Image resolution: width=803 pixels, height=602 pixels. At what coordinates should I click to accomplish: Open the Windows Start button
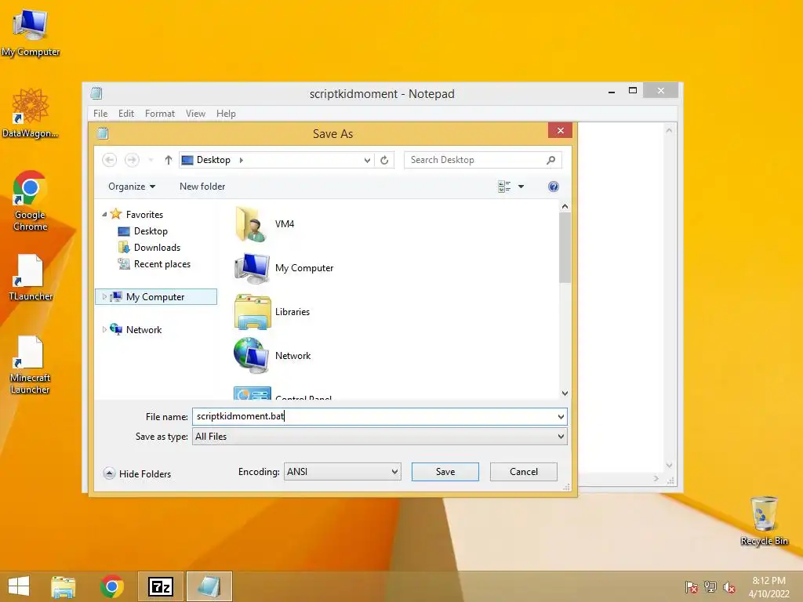click(19, 586)
